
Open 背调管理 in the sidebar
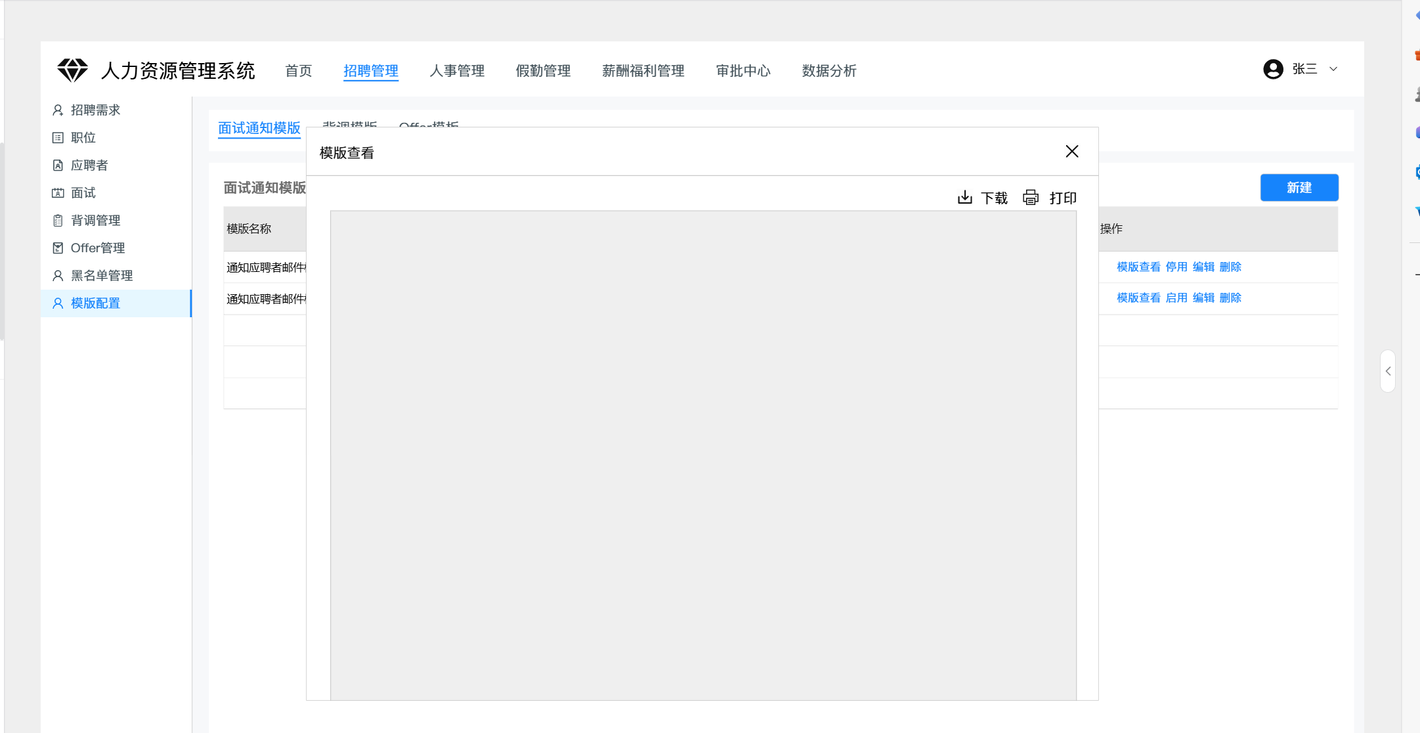point(95,220)
